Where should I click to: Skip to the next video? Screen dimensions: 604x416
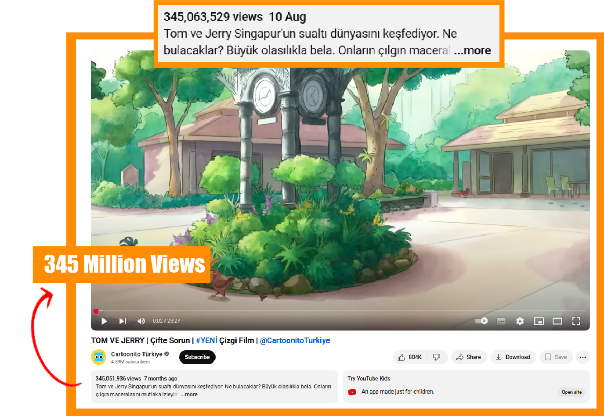pos(123,321)
